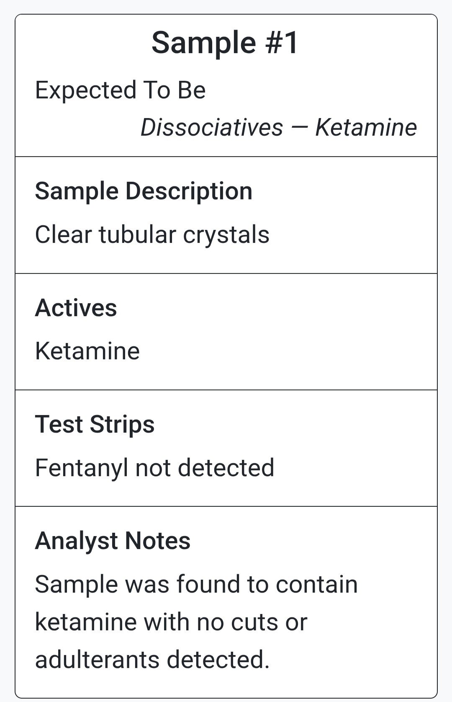The height and width of the screenshot is (702, 452).
Task: Select the "Analyst Notes" heading
Action: coord(113,541)
